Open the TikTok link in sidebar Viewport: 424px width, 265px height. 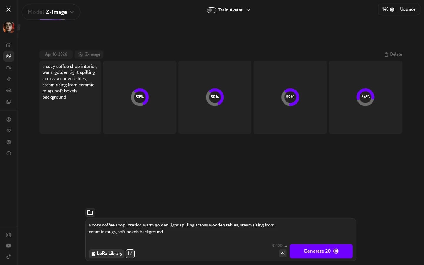pyautogui.click(x=9, y=256)
